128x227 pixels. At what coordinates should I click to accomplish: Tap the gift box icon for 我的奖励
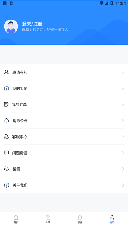click(6, 88)
